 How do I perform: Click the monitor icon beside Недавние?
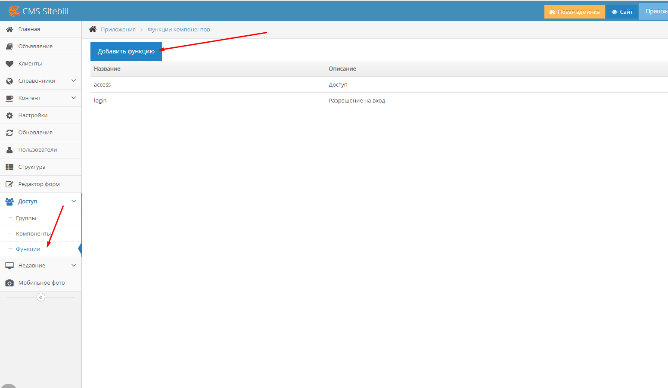[9, 266]
